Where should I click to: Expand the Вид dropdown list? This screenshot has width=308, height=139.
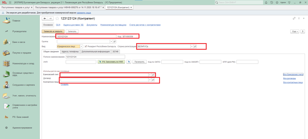(82, 46)
